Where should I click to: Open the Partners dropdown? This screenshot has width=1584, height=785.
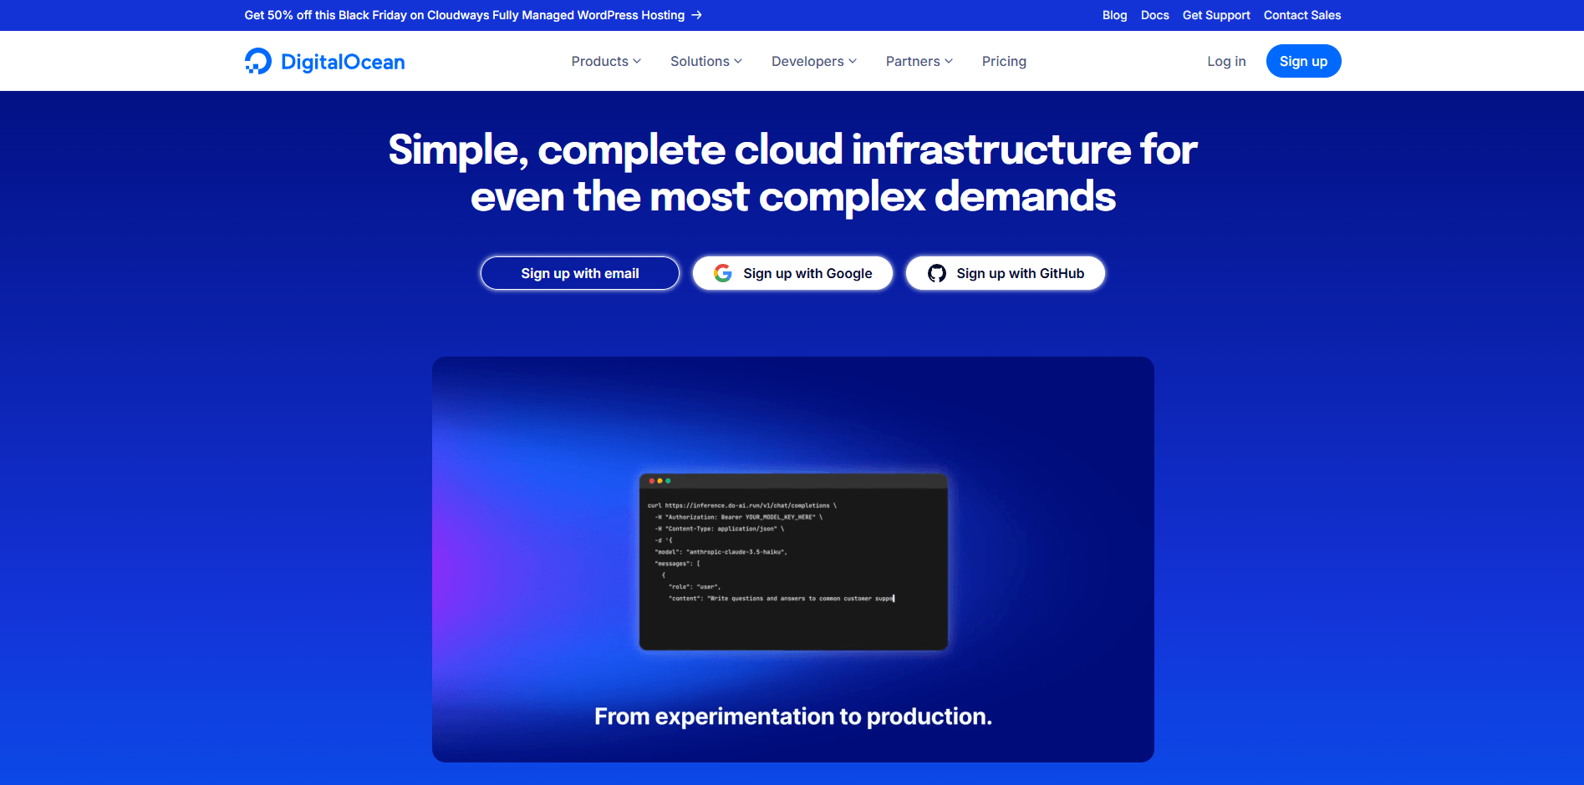coord(913,61)
